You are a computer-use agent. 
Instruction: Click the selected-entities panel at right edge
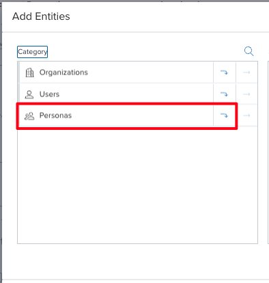(268, 152)
